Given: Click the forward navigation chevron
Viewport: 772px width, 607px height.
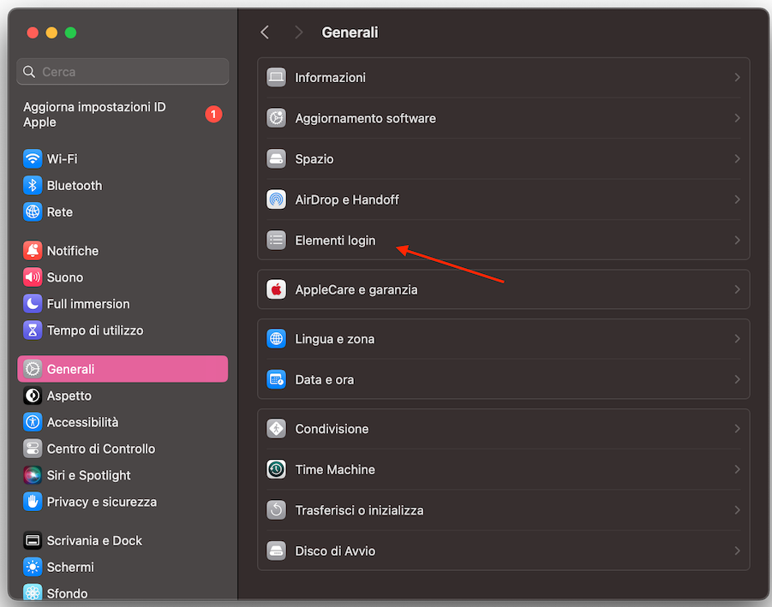Looking at the screenshot, I should coord(297,32).
